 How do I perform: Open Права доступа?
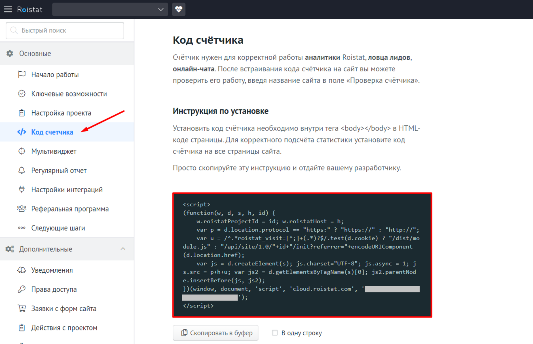coord(54,289)
